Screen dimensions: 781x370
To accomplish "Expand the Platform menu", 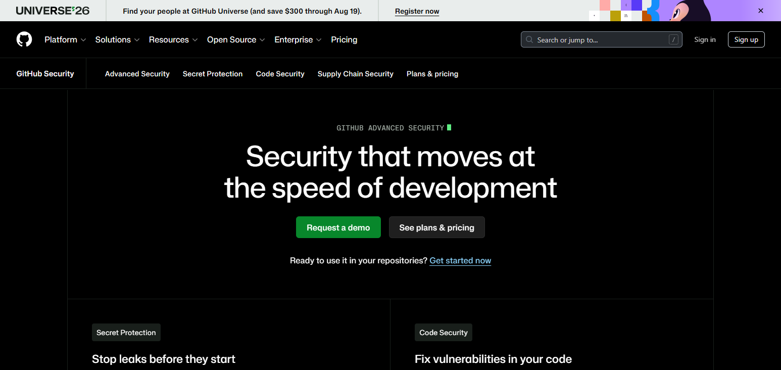I will click(x=65, y=39).
